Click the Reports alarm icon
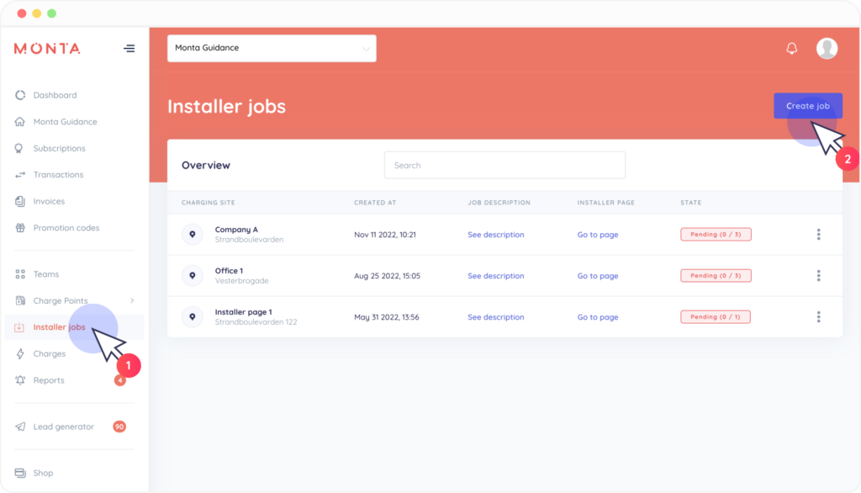The width and height of the screenshot is (861, 493). point(20,380)
